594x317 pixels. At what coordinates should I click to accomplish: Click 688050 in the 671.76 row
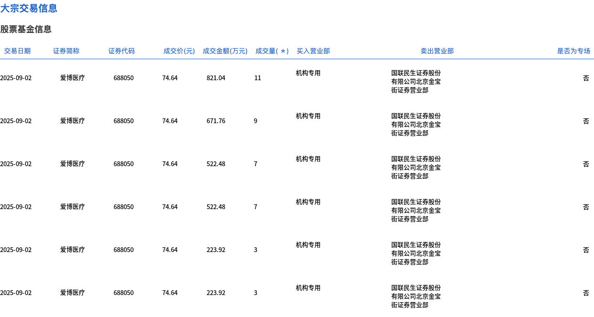point(124,121)
